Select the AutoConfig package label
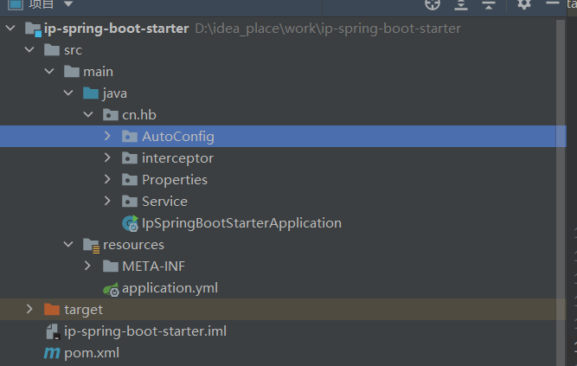This screenshot has height=366, width=577. pos(178,137)
